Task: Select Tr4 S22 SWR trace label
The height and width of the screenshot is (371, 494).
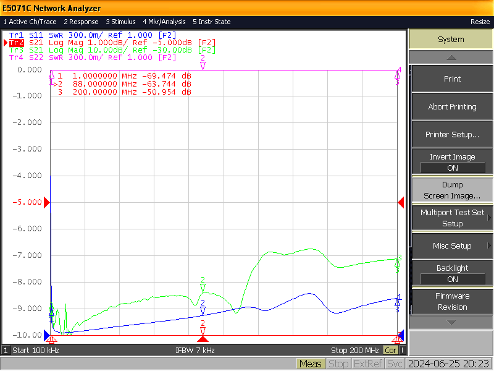Action: click(93, 58)
